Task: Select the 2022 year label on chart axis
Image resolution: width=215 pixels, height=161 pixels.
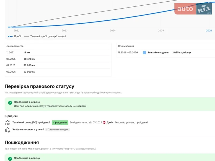Action: click(x=17, y=31)
